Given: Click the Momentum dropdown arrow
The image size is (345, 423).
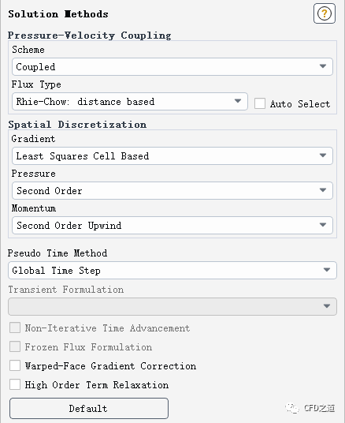Looking at the screenshot, I should coord(323,225).
